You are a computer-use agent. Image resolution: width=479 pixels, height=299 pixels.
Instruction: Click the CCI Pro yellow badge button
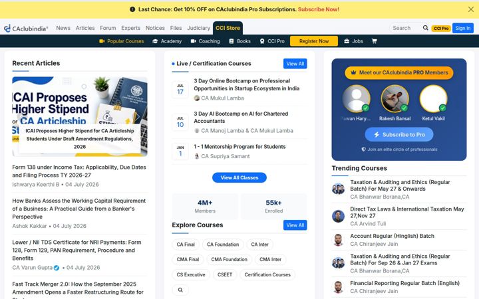(441, 29)
